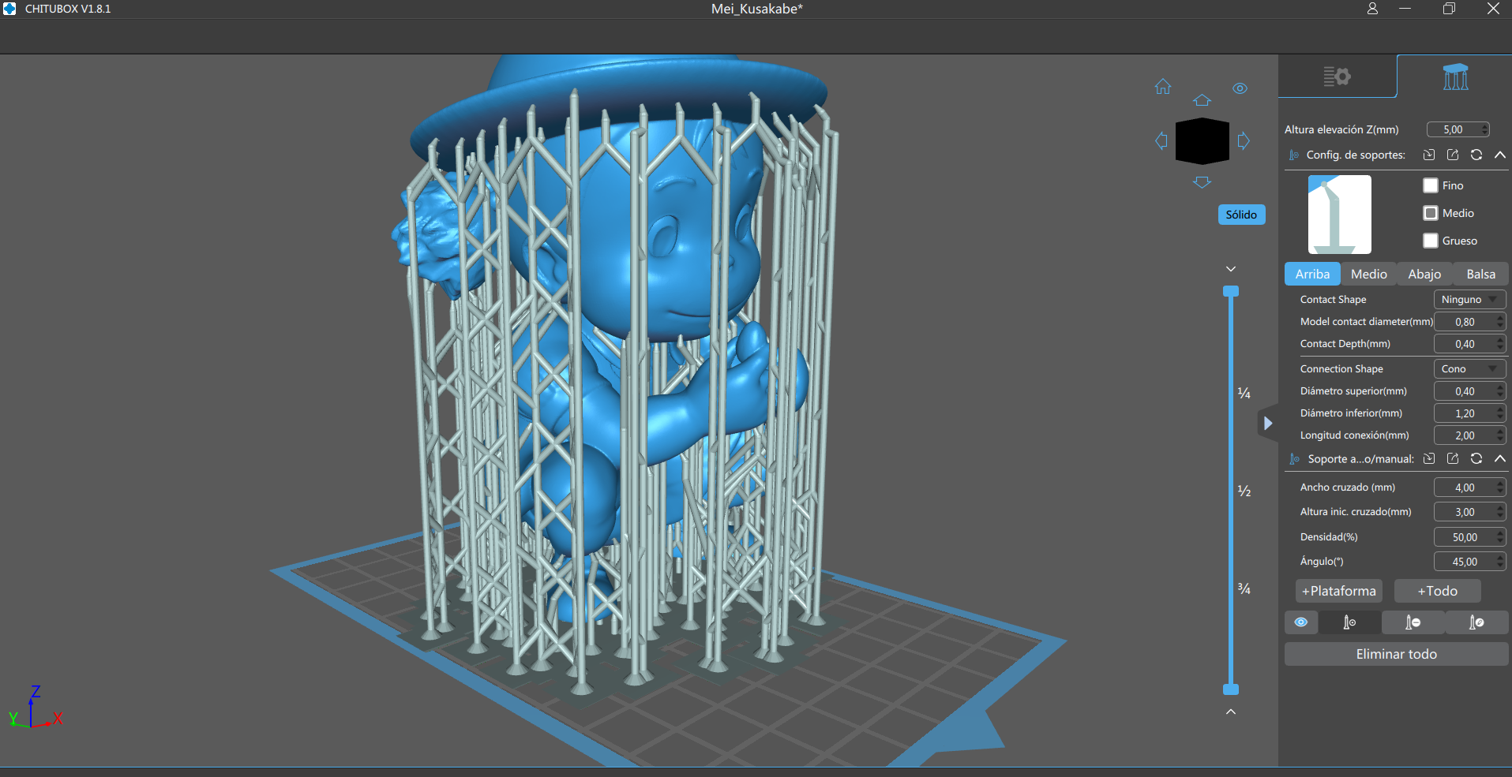This screenshot has width=1512, height=777.
Task: Click Ángulo field 45,00
Action: tap(1469, 562)
